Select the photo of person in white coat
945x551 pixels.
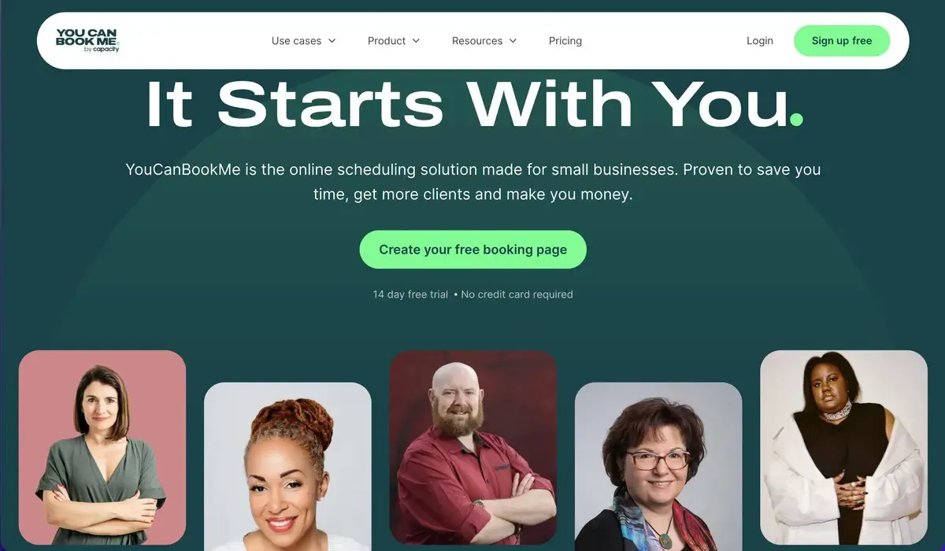pyautogui.click(x=844, y=448)
